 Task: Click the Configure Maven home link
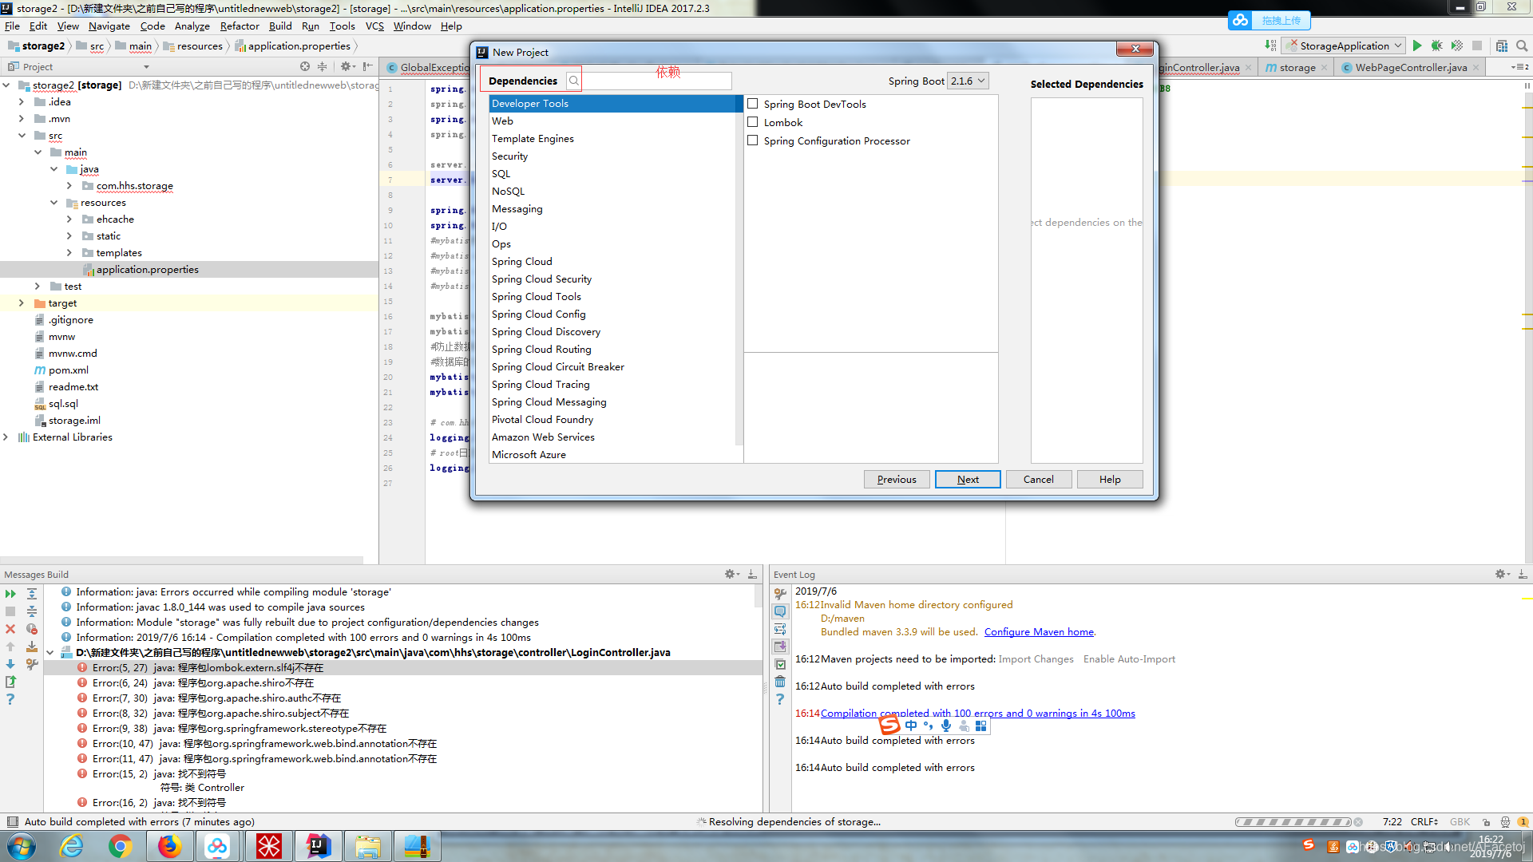1039,631
